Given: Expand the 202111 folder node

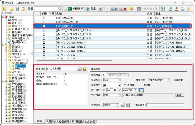Looking at the screenshot, I should (6, 51).
